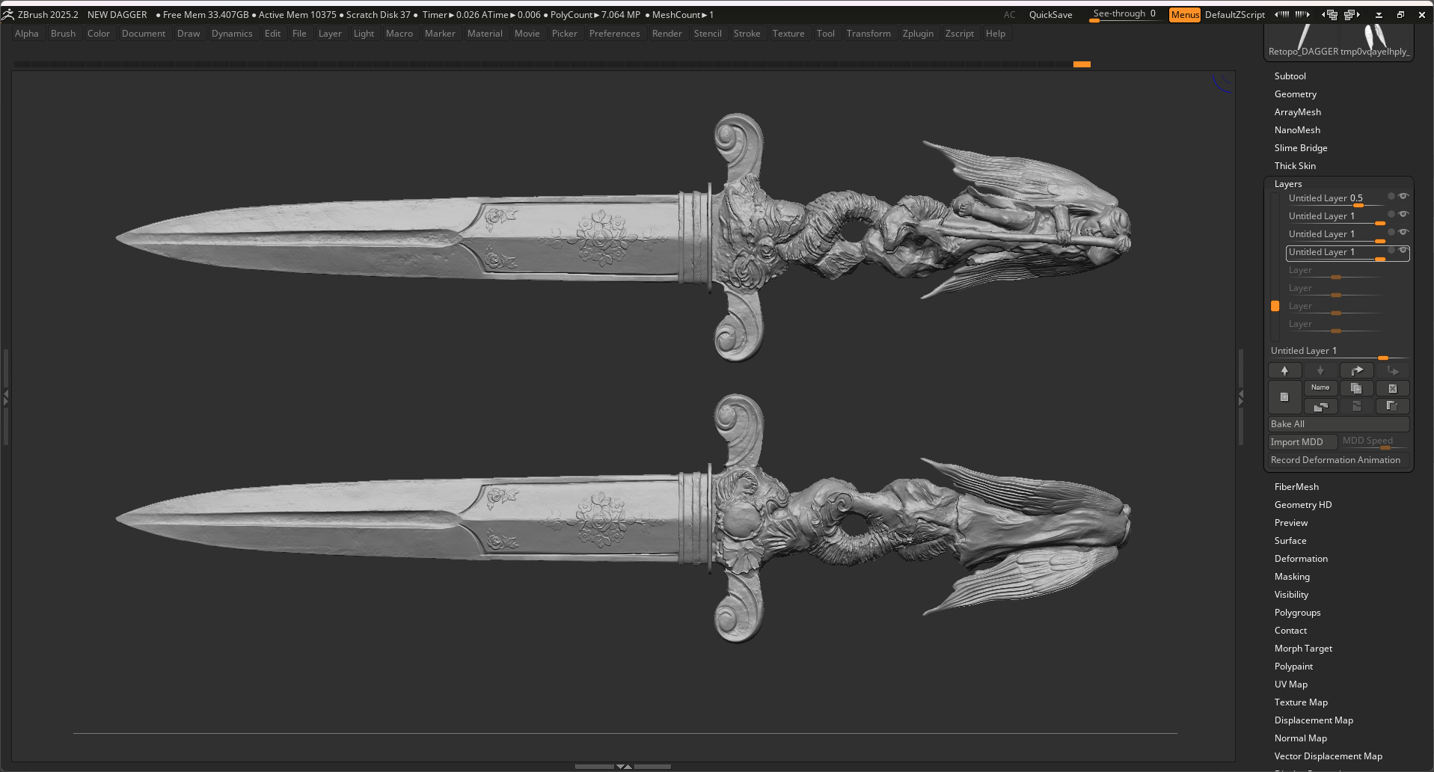Screen dimensions: 1434x772
Task: Toggle eye of second Untitled Layer 1
Action: [1403, 214]
